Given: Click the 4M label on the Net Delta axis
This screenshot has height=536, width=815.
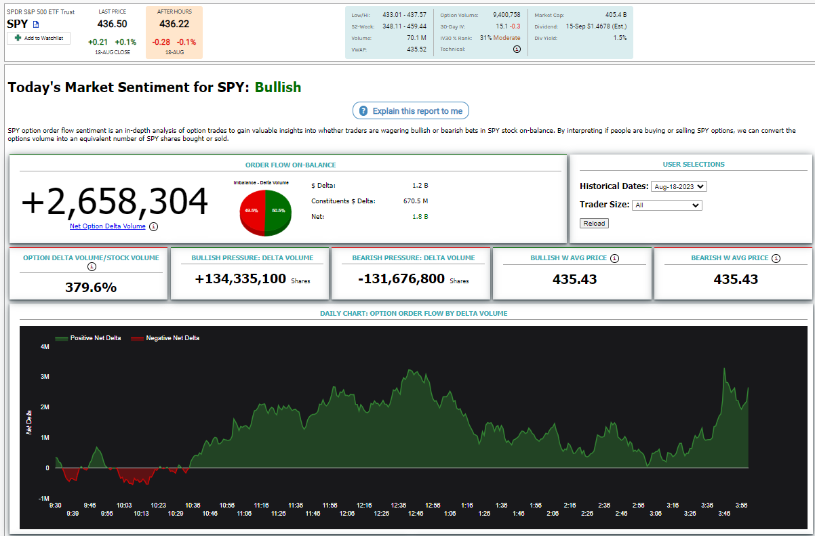Looking at the screenshot, I should [x=45, y=347].
